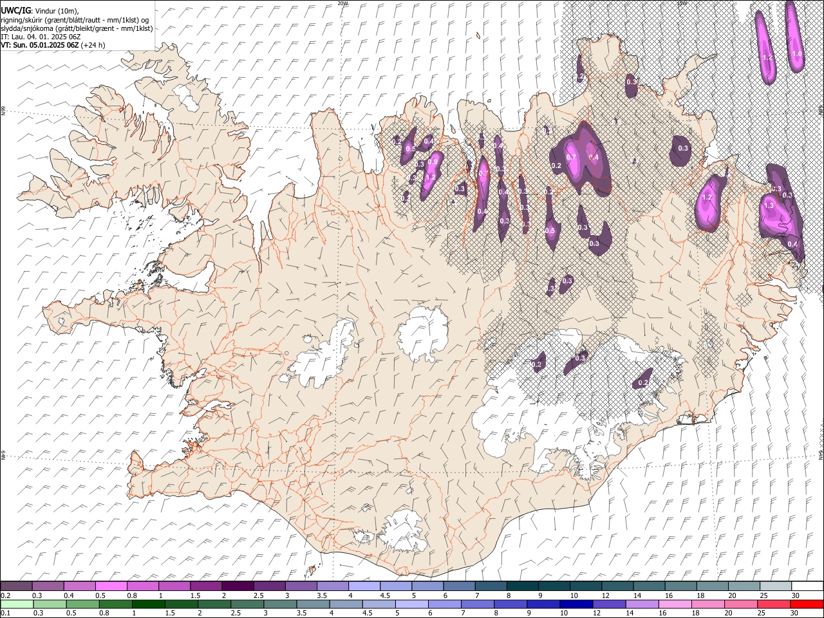Click the darkest green rain swatch for 1–1.5
The height and width of the screenshot is (618, 824).
click(148, 604)
